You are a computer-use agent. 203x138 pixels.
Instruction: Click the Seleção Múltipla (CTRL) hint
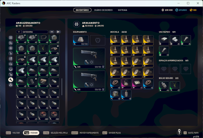click(x=55, y=133)
